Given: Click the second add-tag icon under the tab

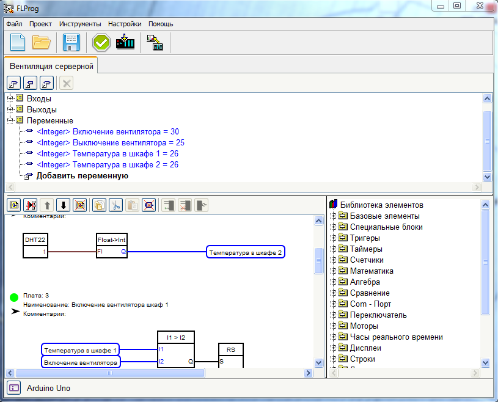Looking at the screenshot, I should [30, 84].
